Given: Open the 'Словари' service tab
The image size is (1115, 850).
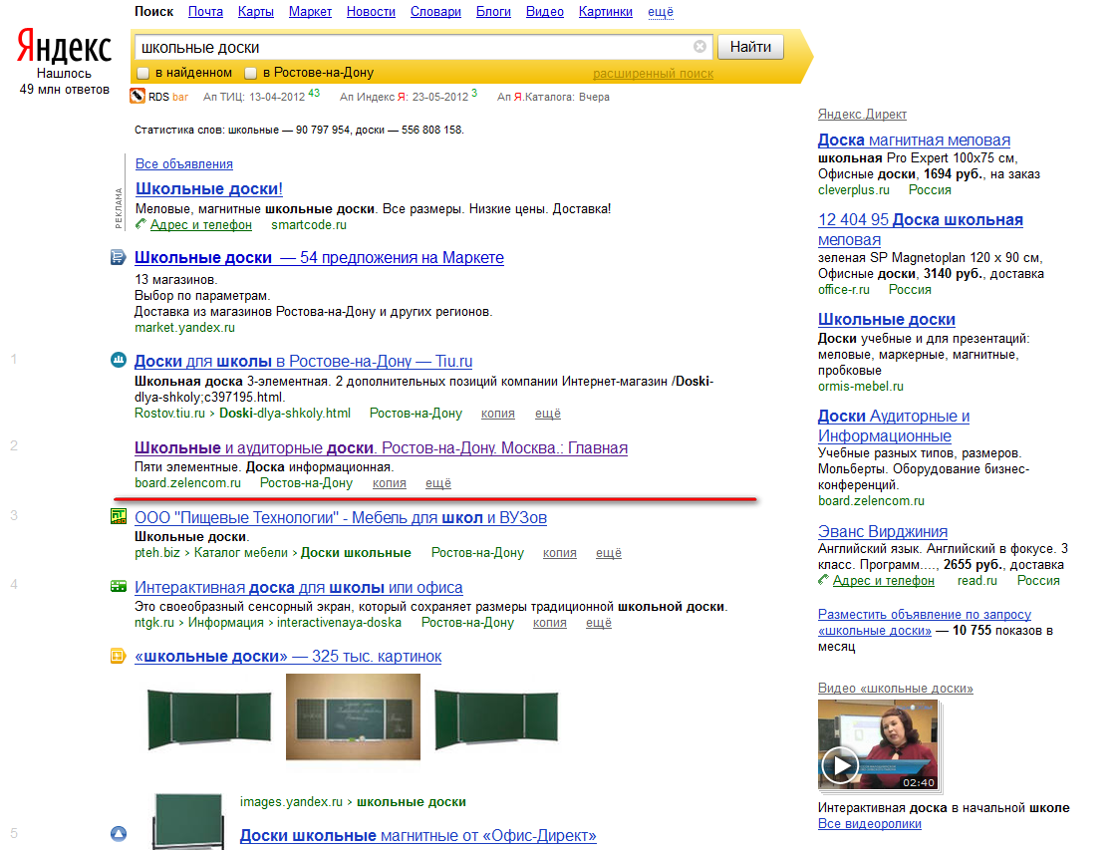Looking at the screenshot, I should [435, 11].
